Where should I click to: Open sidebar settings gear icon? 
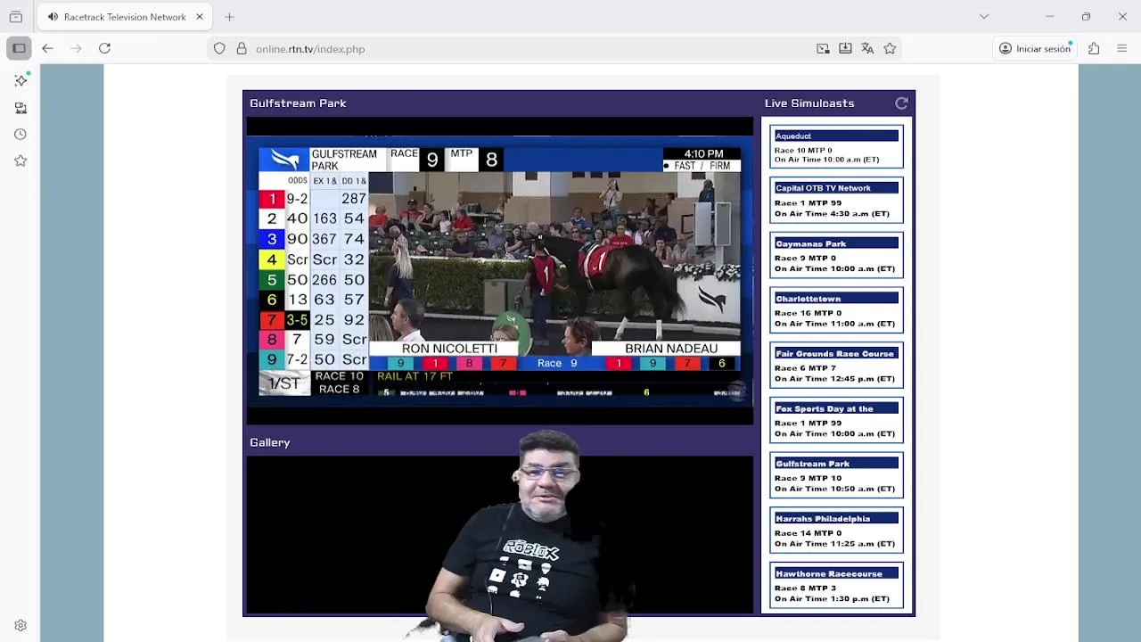(x=21, y=626)
